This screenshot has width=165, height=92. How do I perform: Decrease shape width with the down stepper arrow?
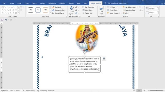point(158,13)
